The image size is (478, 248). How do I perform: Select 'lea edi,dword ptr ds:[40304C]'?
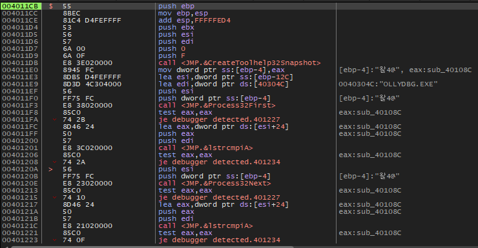click(223, 84)
